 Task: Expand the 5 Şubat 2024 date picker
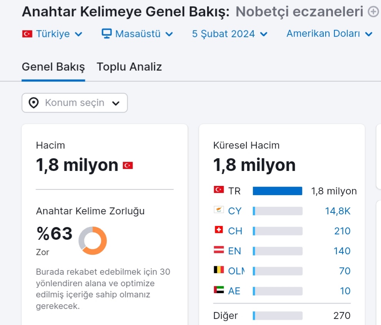tap(230, 34)
